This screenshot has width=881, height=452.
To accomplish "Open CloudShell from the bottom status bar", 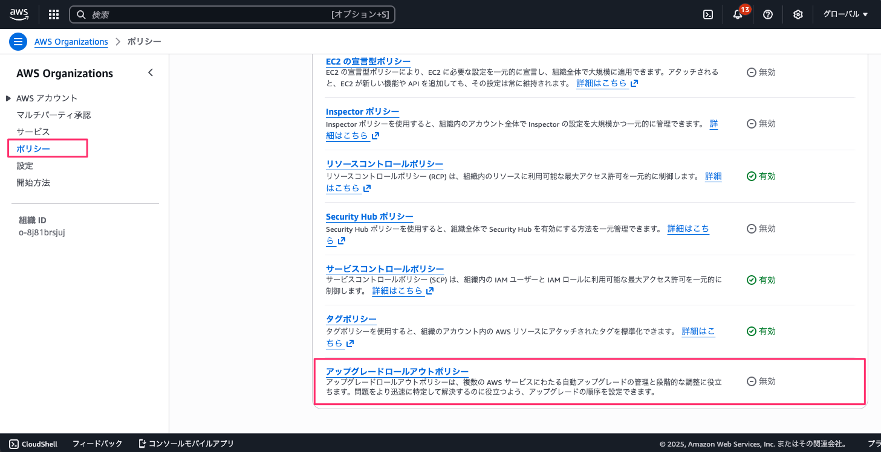I will pyautogui.click(x=33, y=444).
